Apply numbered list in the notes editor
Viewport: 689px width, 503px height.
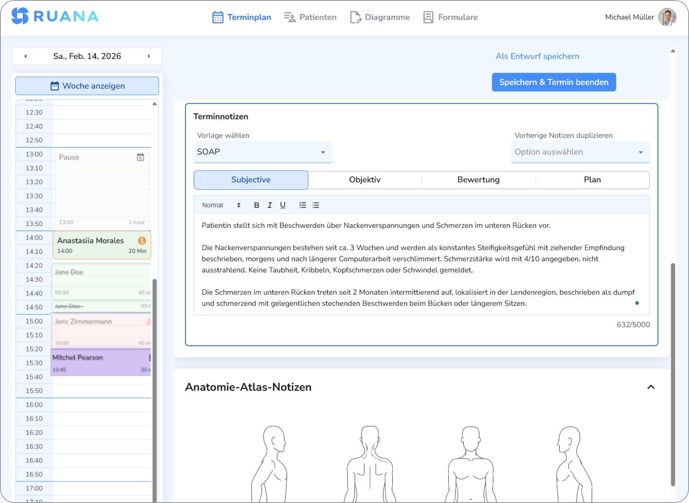302,205
